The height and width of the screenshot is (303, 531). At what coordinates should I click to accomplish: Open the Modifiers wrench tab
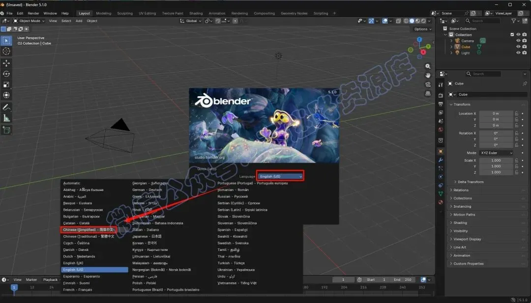point(441,160)
